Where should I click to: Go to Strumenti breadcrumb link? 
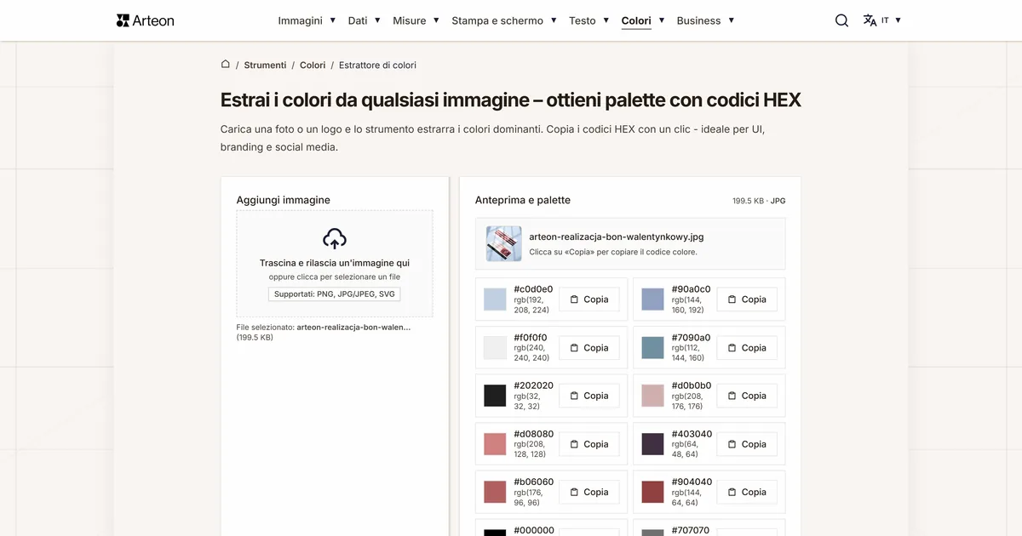tap(265, 65)
